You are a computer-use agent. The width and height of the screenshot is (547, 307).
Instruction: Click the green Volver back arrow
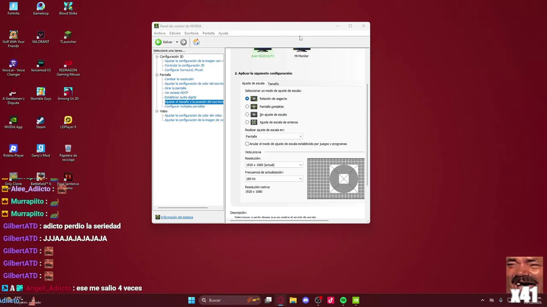(x=158, y=42)
